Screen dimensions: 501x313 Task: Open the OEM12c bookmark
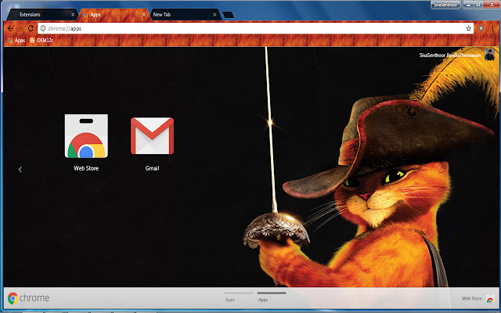click(x=41, y=41)
